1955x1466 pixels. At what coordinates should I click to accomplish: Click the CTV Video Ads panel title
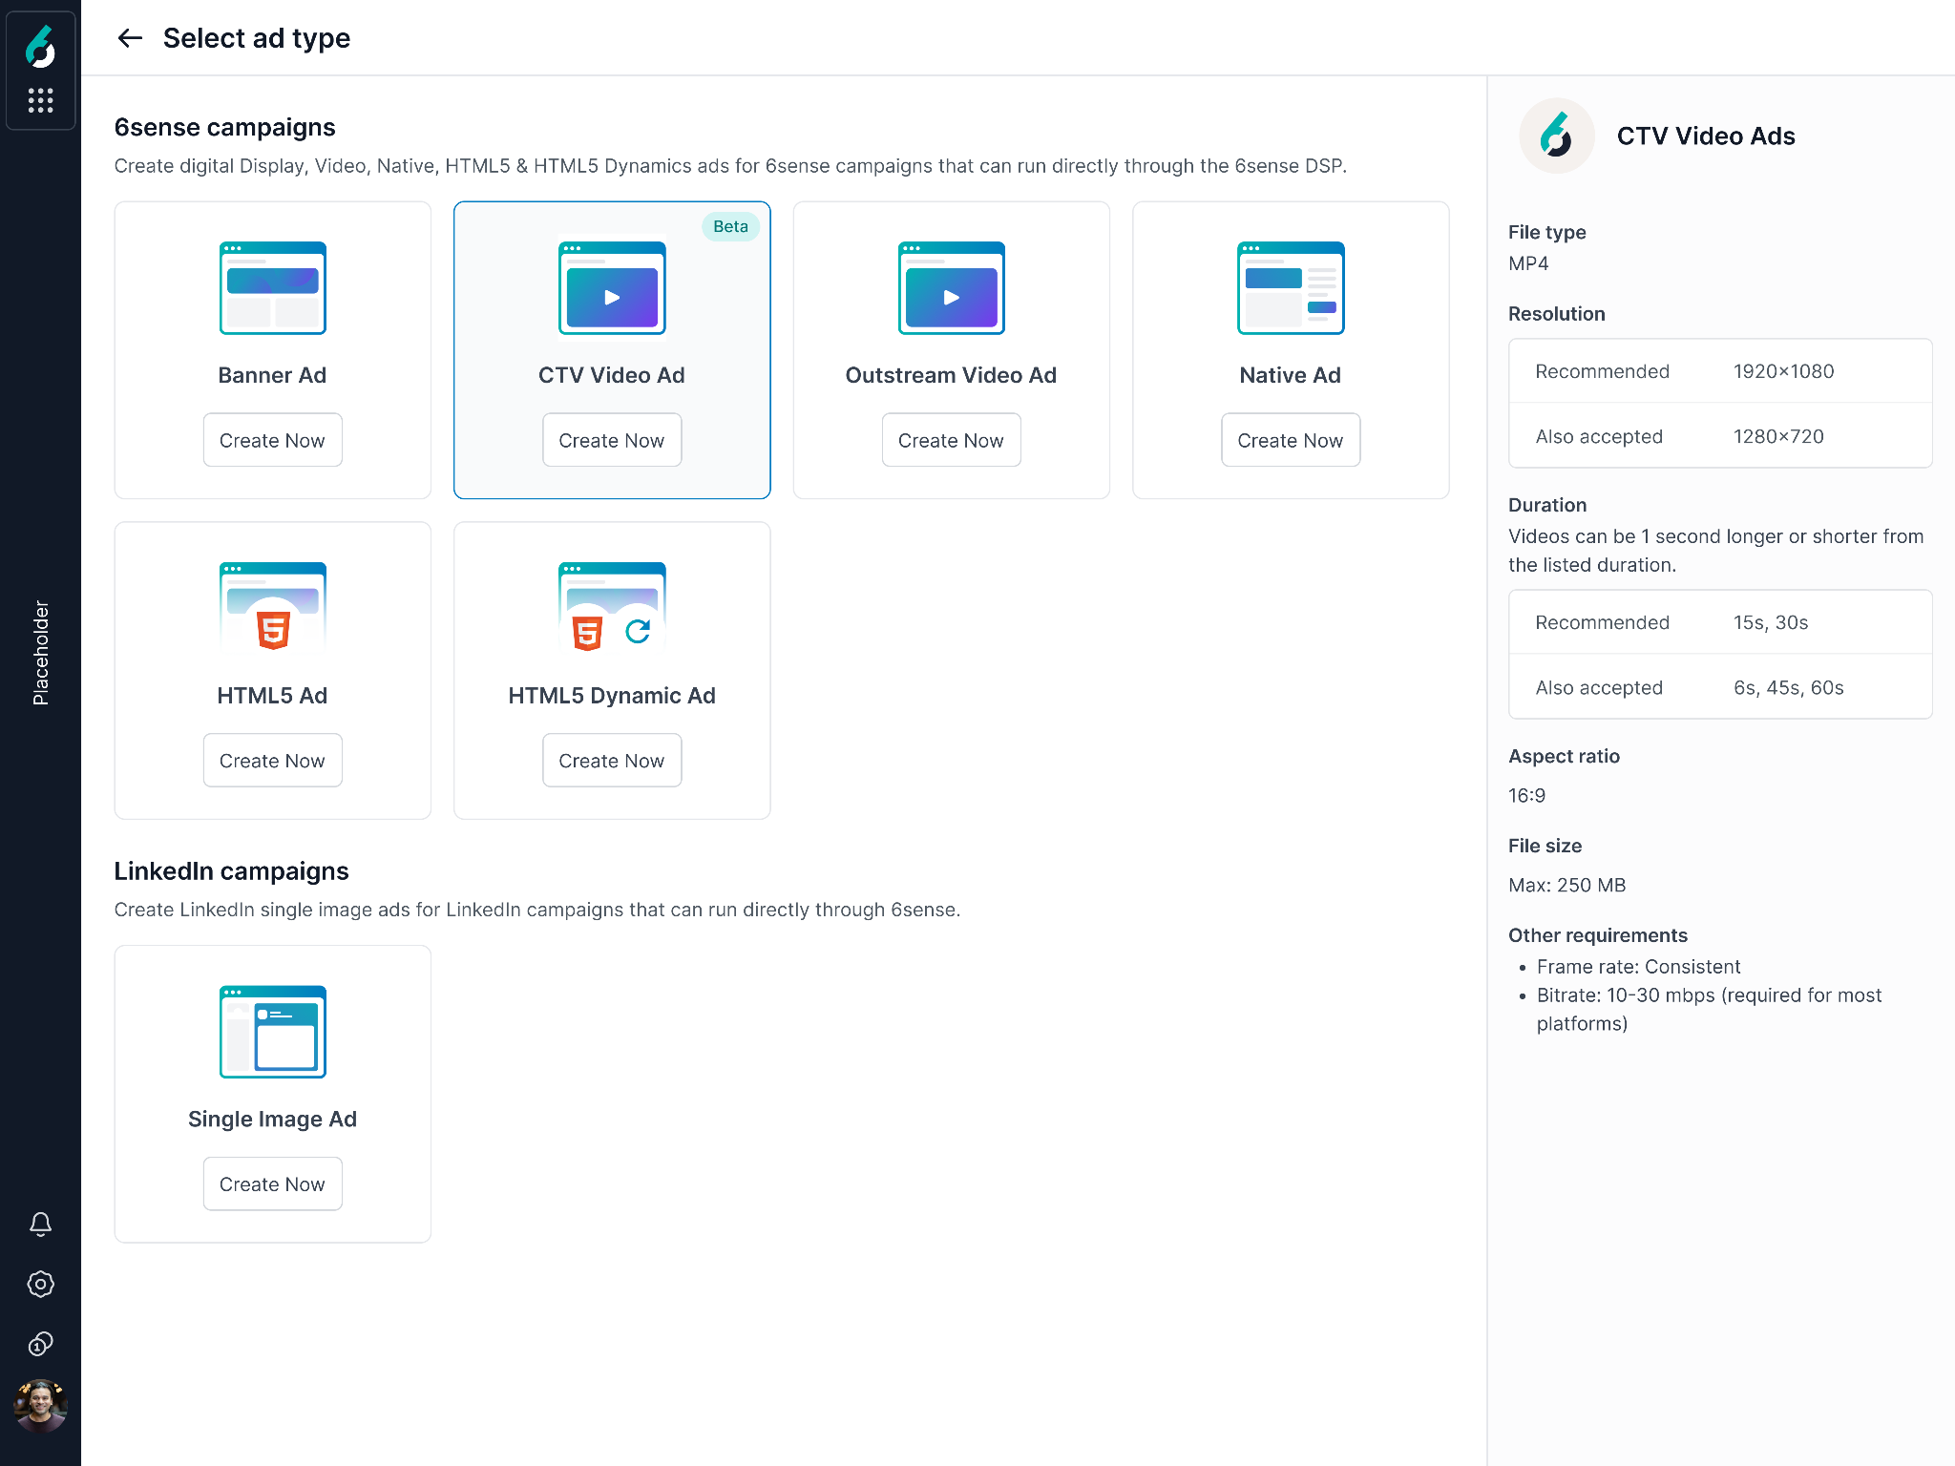click(1706, 136)
